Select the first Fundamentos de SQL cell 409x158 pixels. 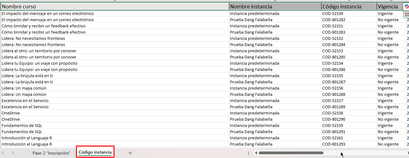(22, 126)
